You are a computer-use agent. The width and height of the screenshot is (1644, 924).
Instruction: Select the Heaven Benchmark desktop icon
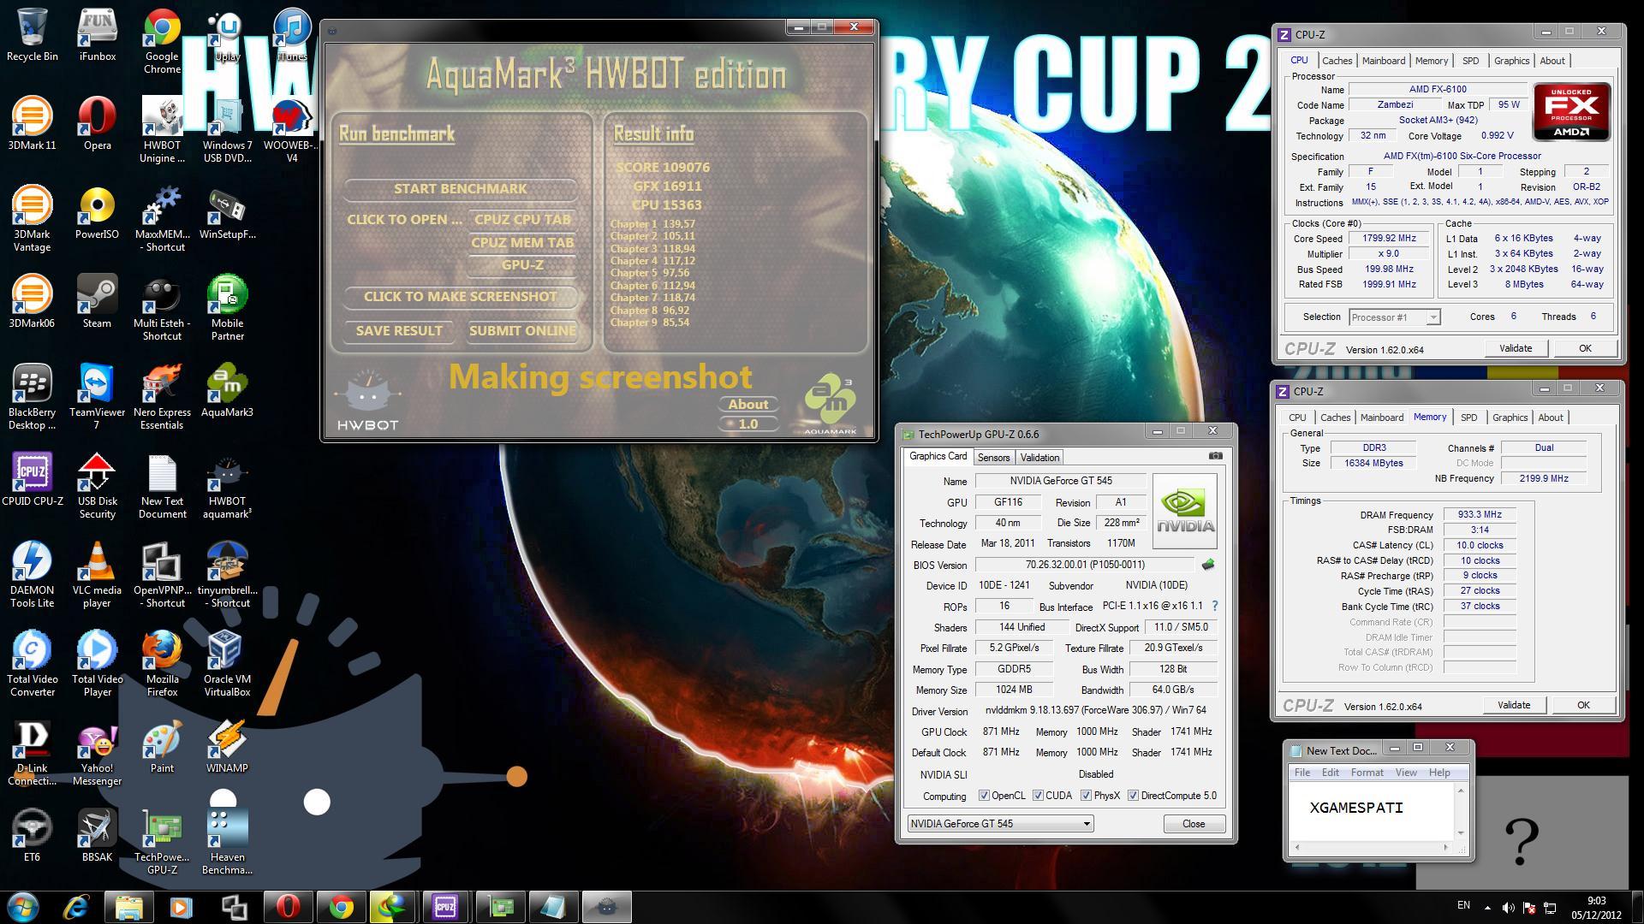(x=227, y=842)
